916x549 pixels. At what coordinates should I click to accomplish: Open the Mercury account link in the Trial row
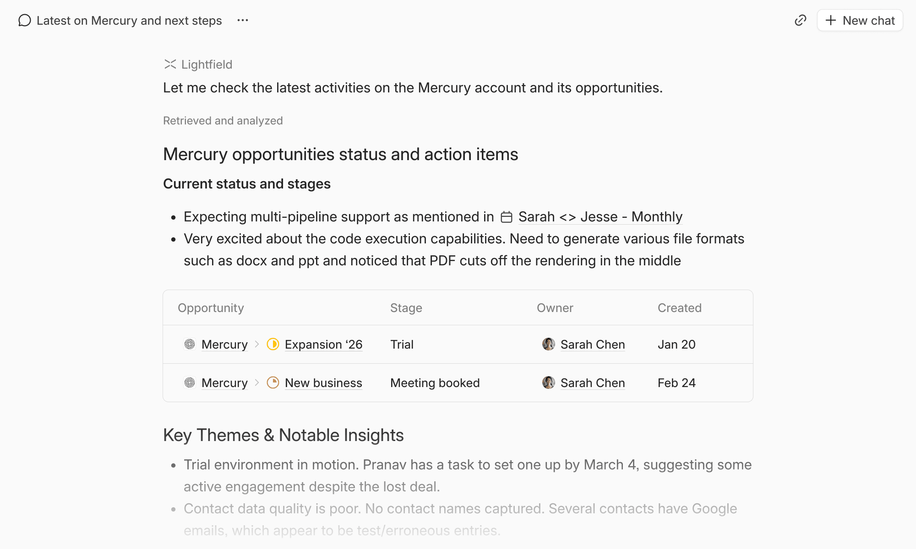[x=224, y=344]
